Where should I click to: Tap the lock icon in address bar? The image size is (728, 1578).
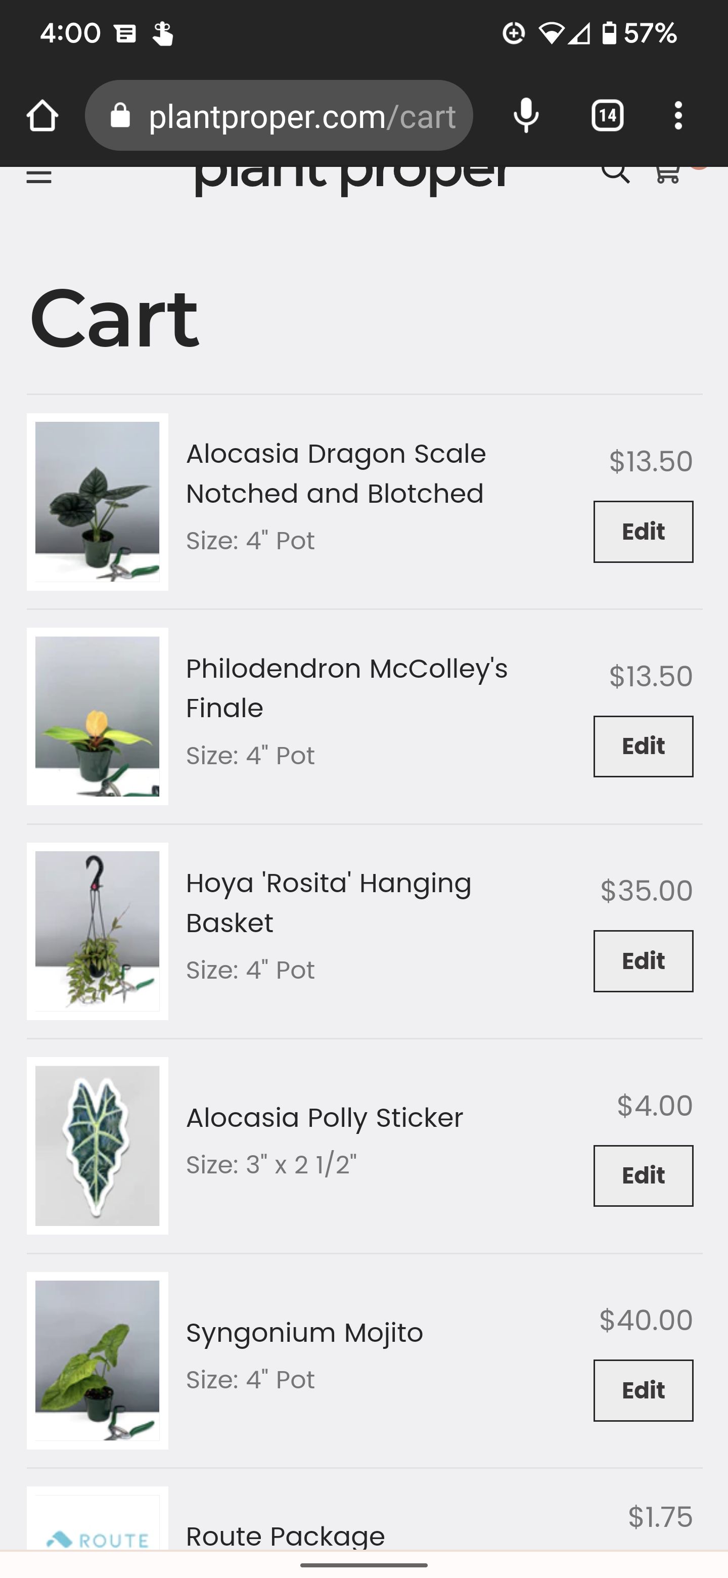click(121, 116)
